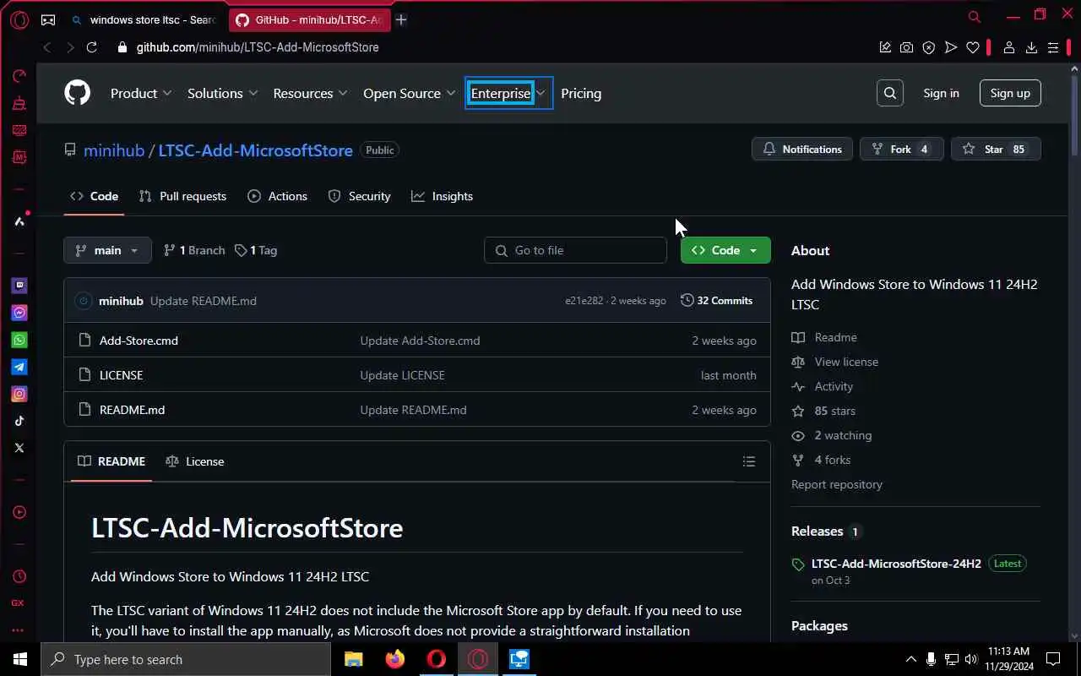Open the Actions tab
Image resolution: width=1081 pixels, height=676 pixels.
click(x=277, y=196)
